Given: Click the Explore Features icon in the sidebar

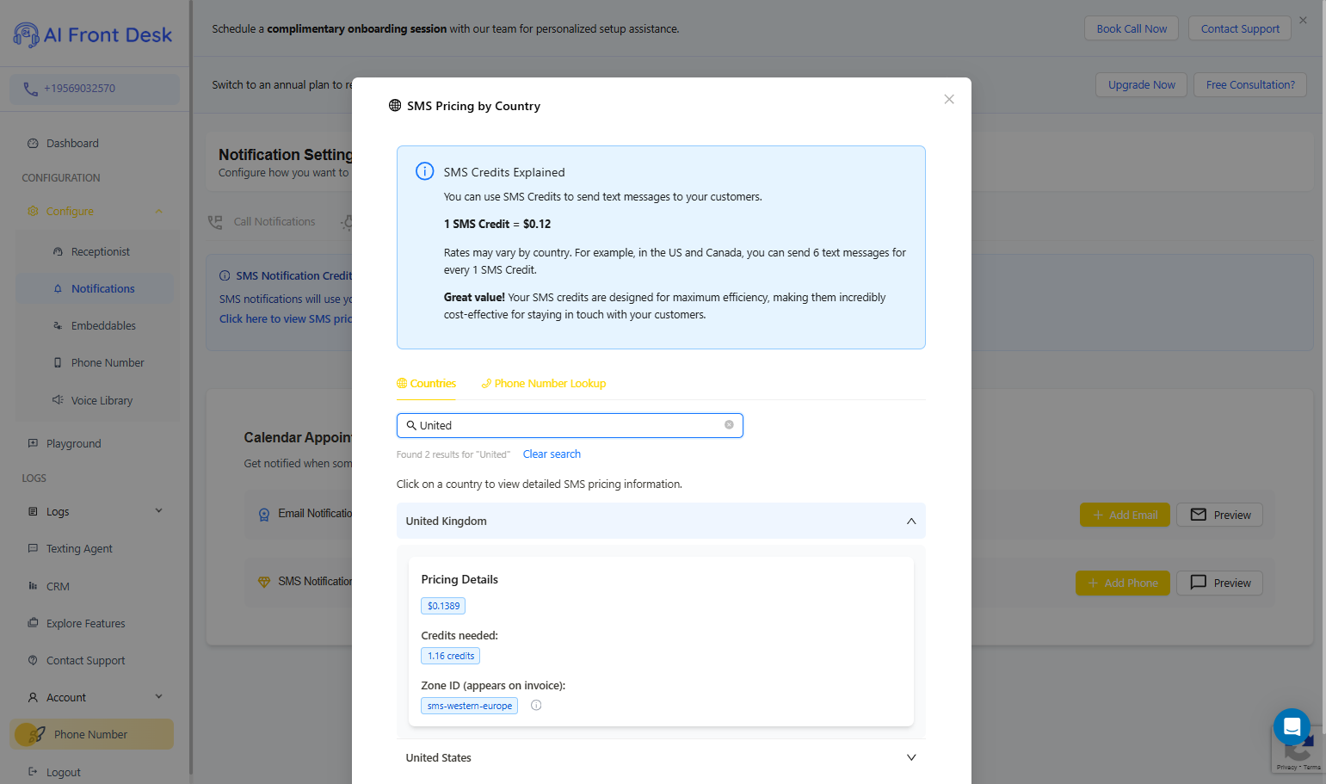Looking at the screenshot, I should tap(33, 623).
